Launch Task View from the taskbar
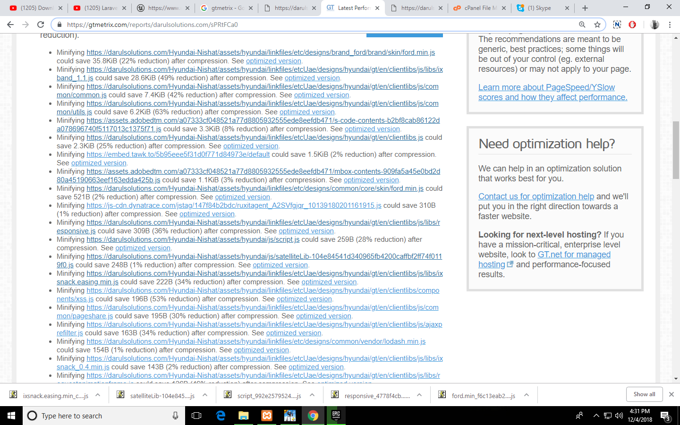 tap(196, 416)
